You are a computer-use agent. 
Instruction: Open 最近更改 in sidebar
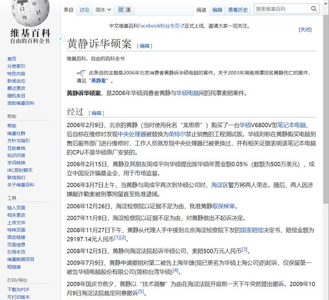pyautogui.click(x=16, y=88)
